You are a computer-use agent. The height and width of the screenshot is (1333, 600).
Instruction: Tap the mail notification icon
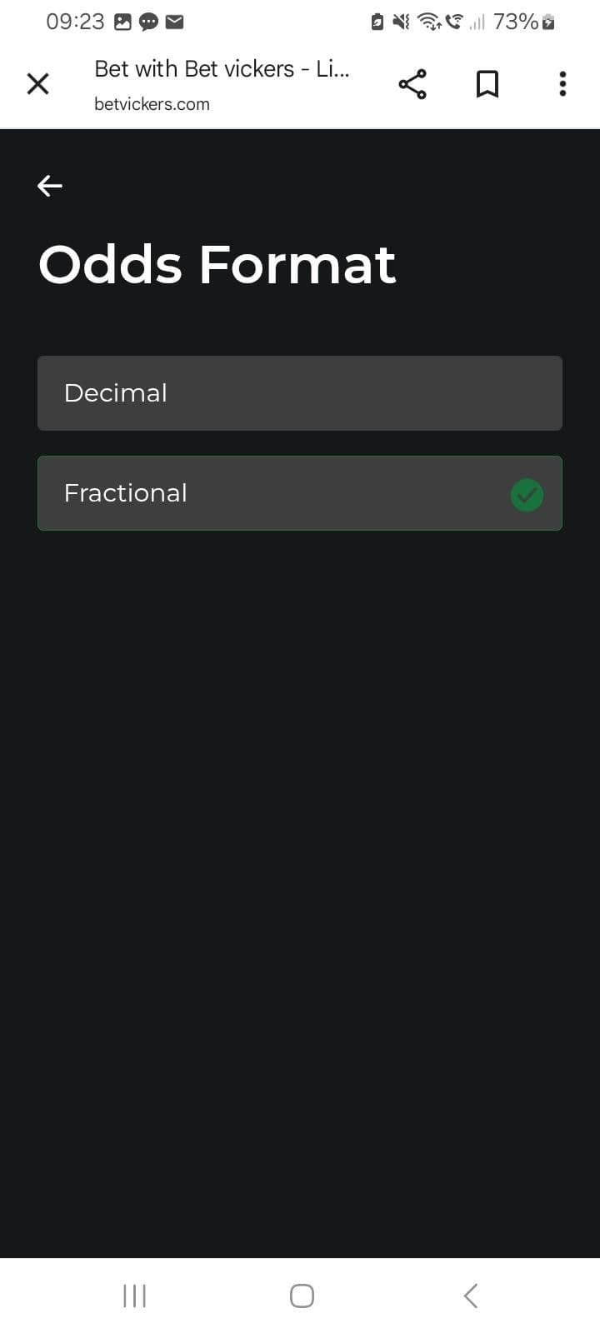(174, 22)
